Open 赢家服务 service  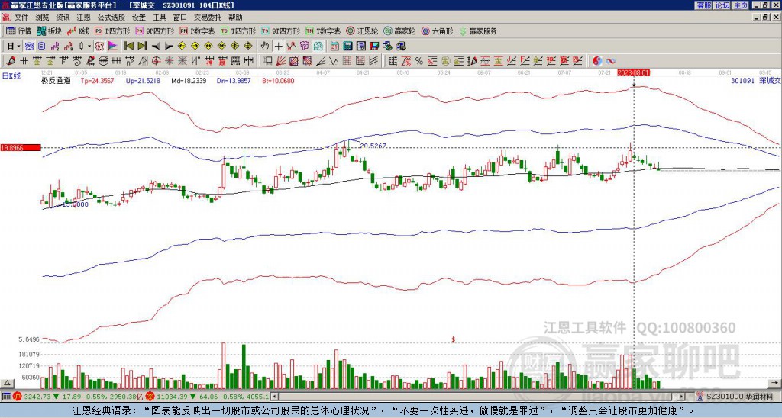point(478,31)
